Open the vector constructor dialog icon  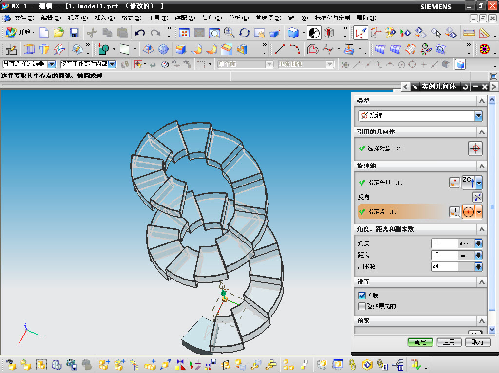(455, 183)
